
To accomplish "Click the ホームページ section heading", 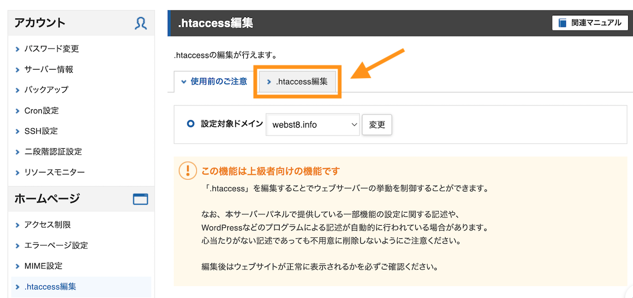I will click(x=47, y=199).
